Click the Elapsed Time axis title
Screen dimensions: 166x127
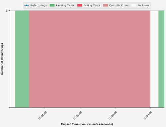point(87,124)
